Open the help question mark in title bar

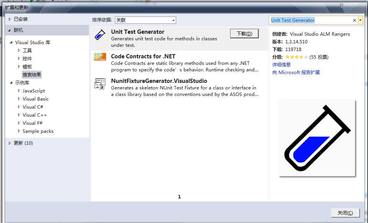coord(342,6)
